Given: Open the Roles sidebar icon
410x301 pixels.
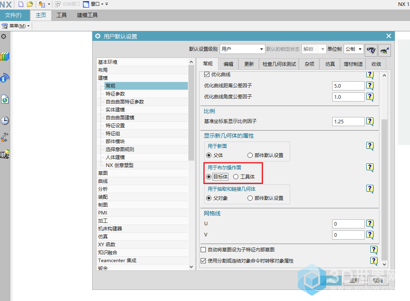Looking at the screenshot, I should pyautogui.click(x=5, y=154).
